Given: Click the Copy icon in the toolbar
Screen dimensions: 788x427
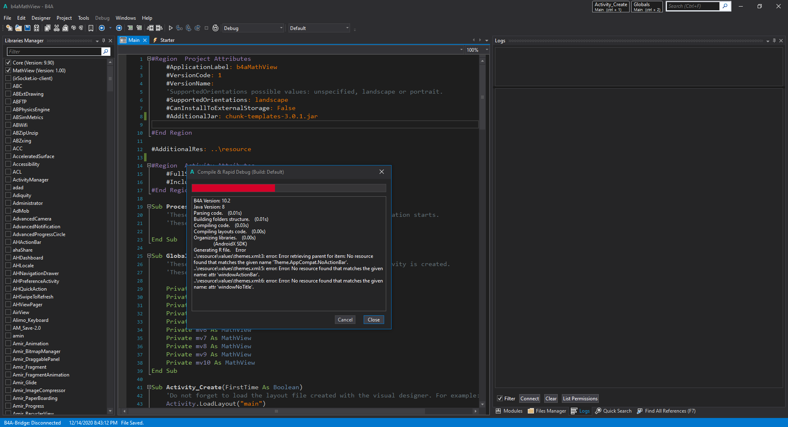Looking at the screenshot, I should 48,28.
